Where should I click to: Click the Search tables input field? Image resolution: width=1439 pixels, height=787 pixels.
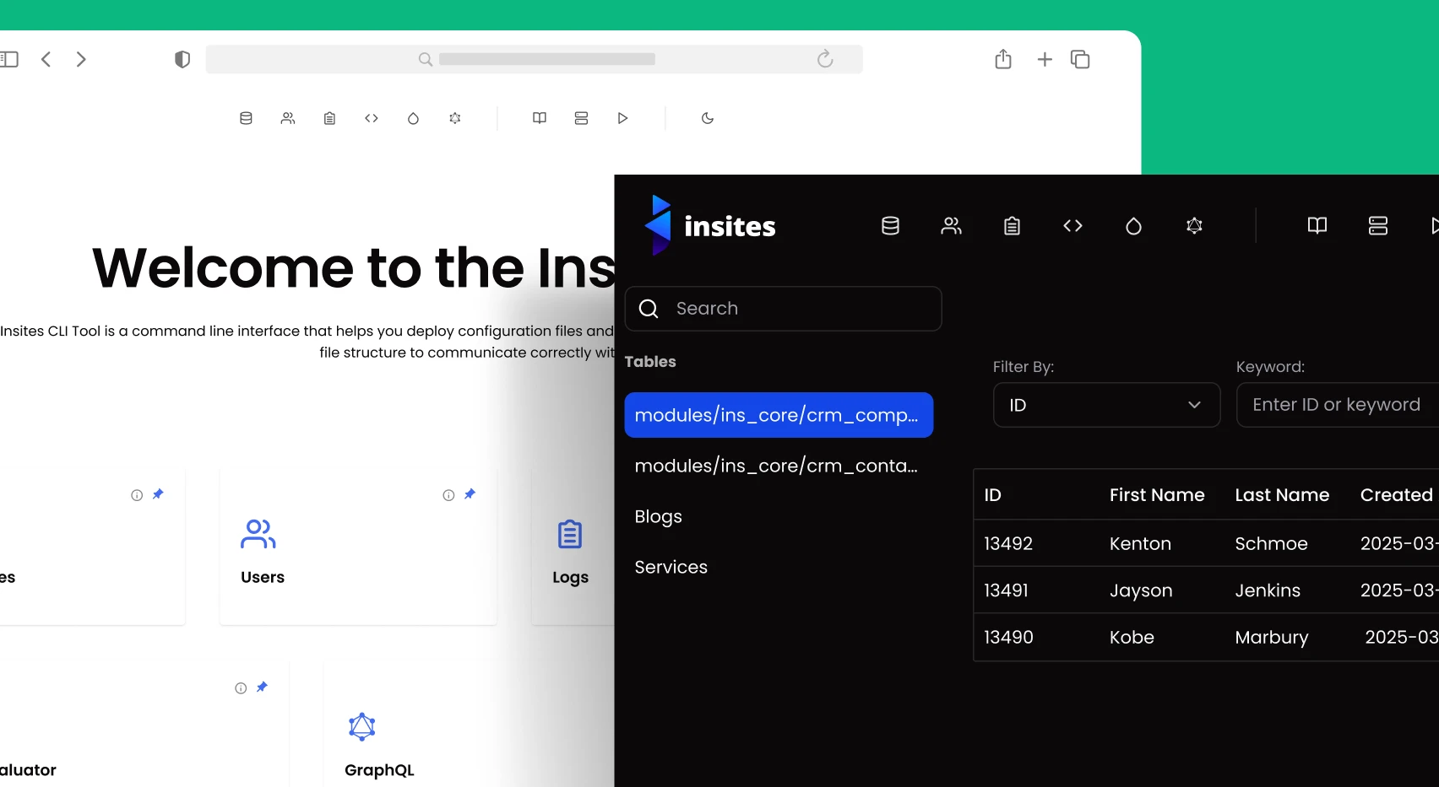[794, 309]
